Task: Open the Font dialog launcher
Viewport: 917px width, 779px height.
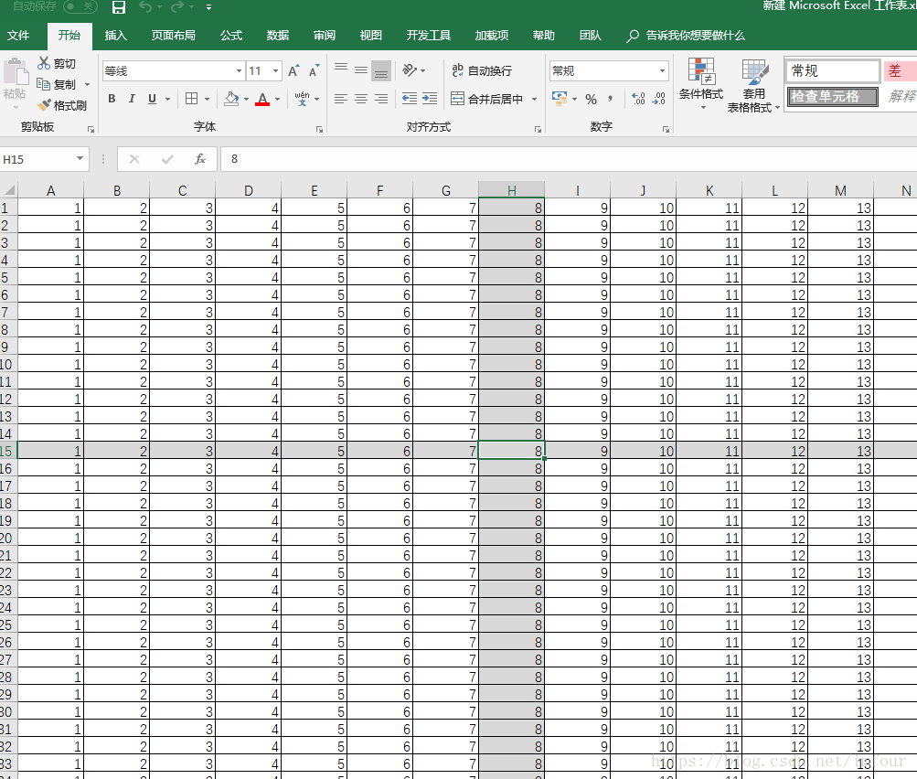Action: tap(319, 129)
